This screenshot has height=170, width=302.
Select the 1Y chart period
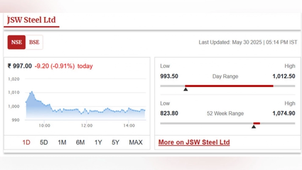[98, 143]
